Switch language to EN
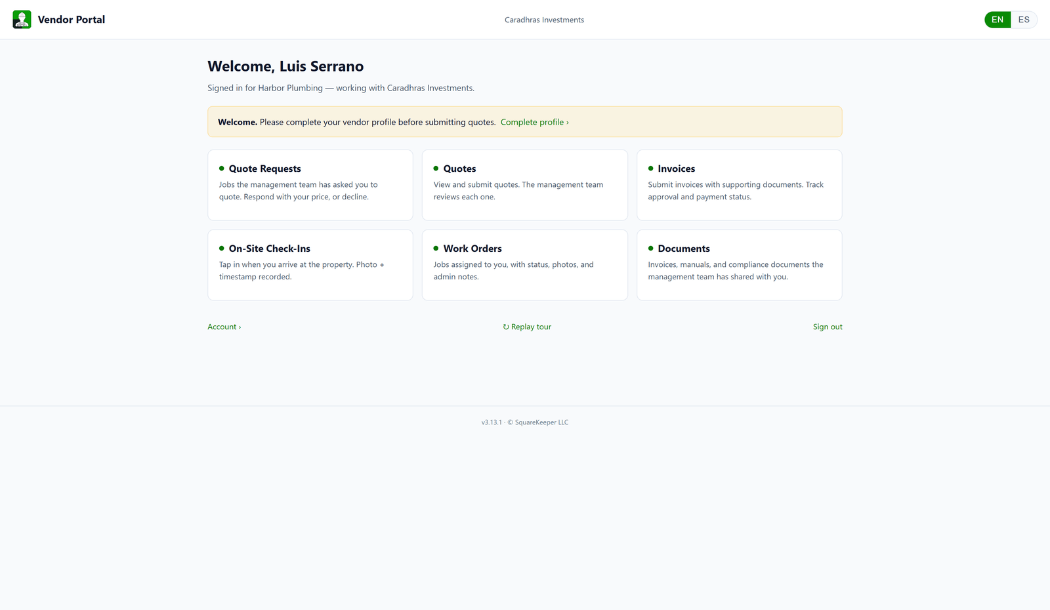This screenshot has height=610, width=1050. pos(997,20)
